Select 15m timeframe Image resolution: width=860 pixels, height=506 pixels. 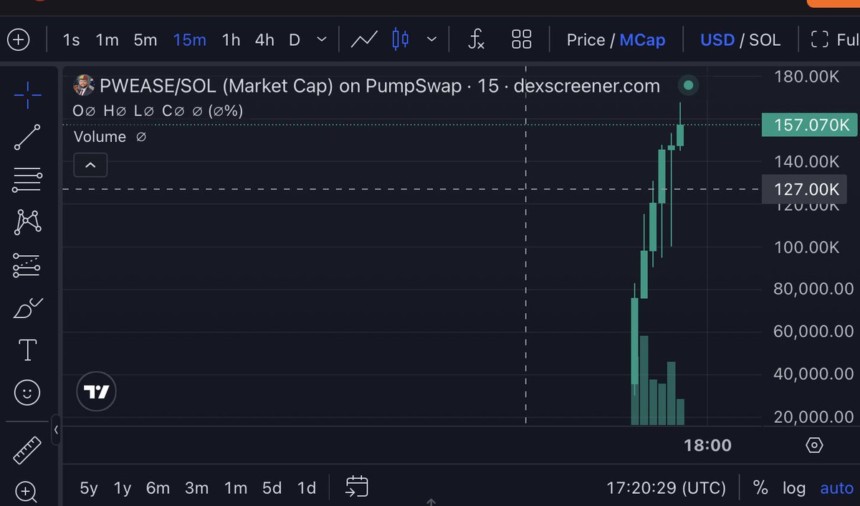click(x=189, y=40)
